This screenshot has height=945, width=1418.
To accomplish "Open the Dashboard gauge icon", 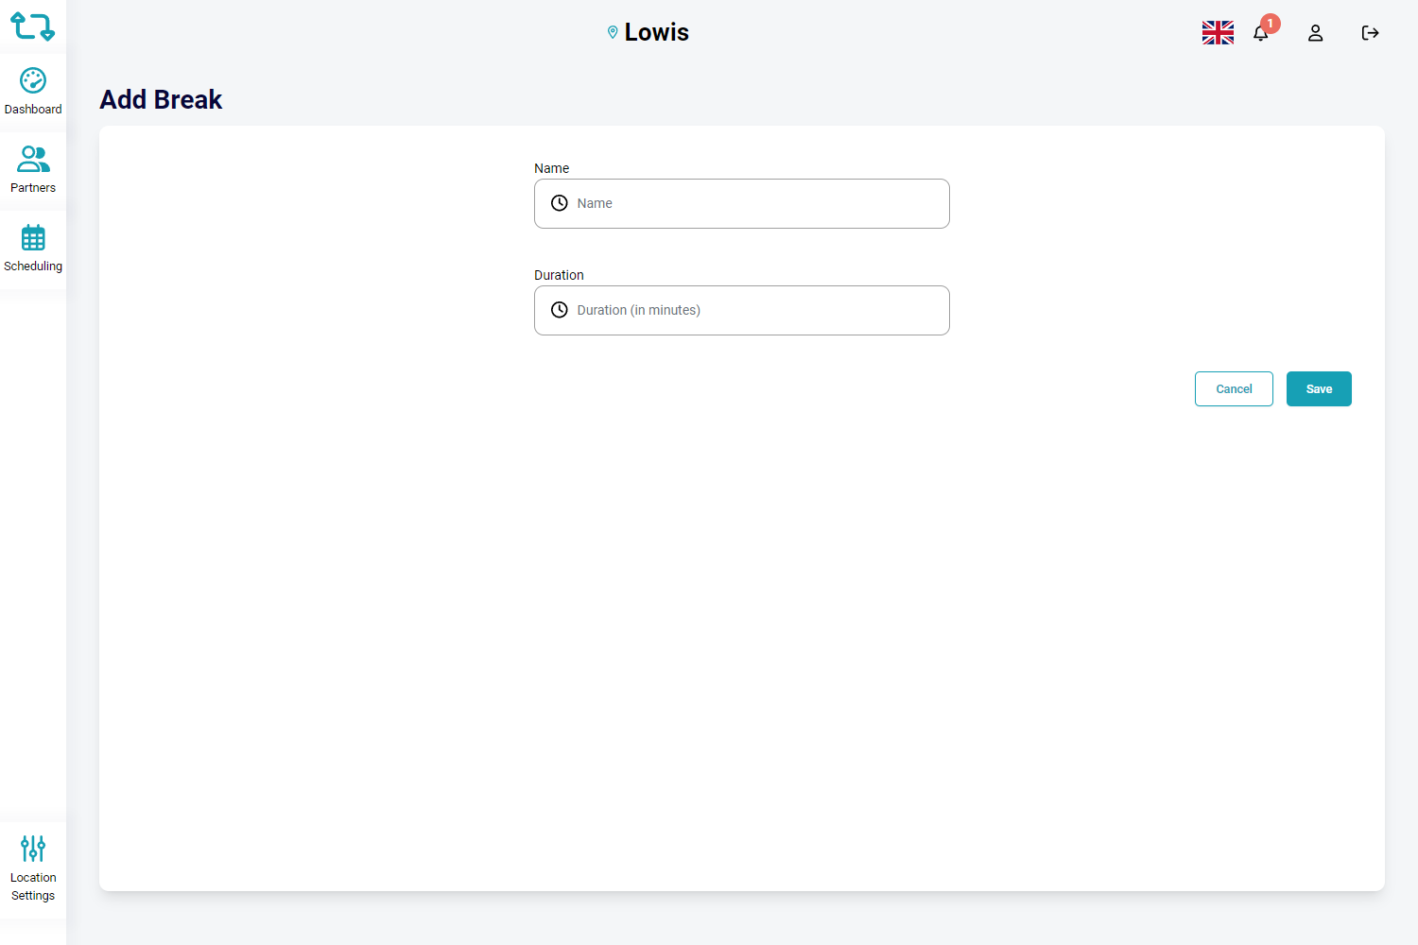I will (33, 81).
